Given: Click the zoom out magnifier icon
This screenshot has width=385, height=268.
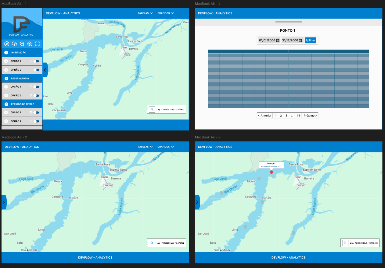Looking at the screenshot, I should pos(22,44).
